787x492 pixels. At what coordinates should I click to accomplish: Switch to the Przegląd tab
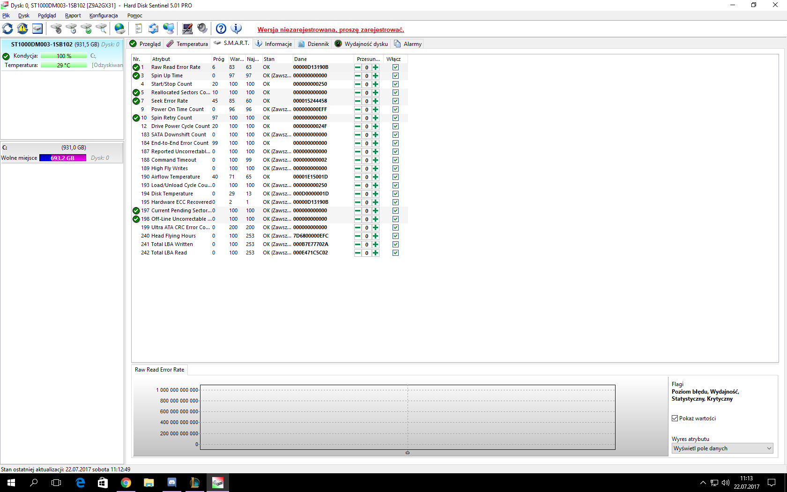pos(145,44)
